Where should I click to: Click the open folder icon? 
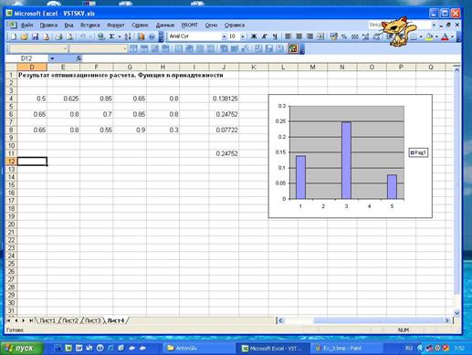[x=25, y=37]
